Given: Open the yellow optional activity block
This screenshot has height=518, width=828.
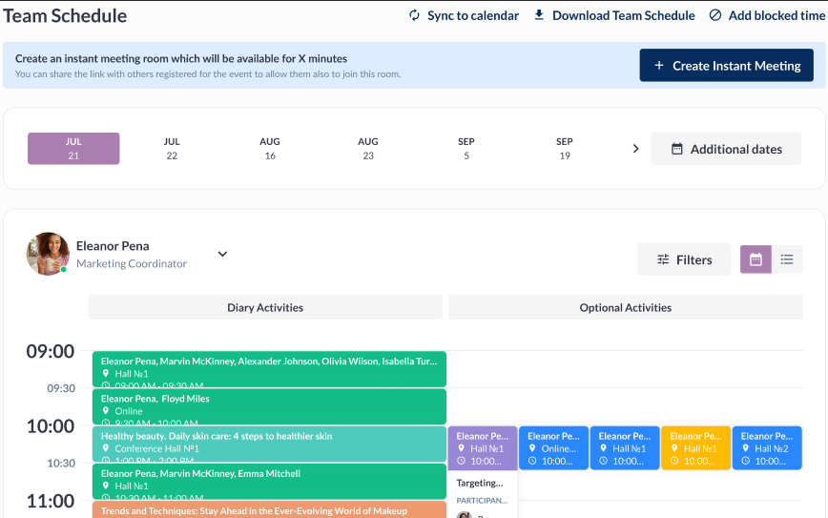Looking at the screenshot, I should pyautogui.click(x=695, y=447).
